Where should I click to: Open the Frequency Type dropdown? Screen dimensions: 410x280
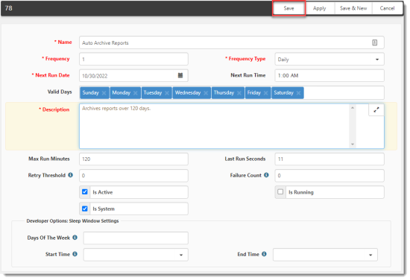point(329,60)
